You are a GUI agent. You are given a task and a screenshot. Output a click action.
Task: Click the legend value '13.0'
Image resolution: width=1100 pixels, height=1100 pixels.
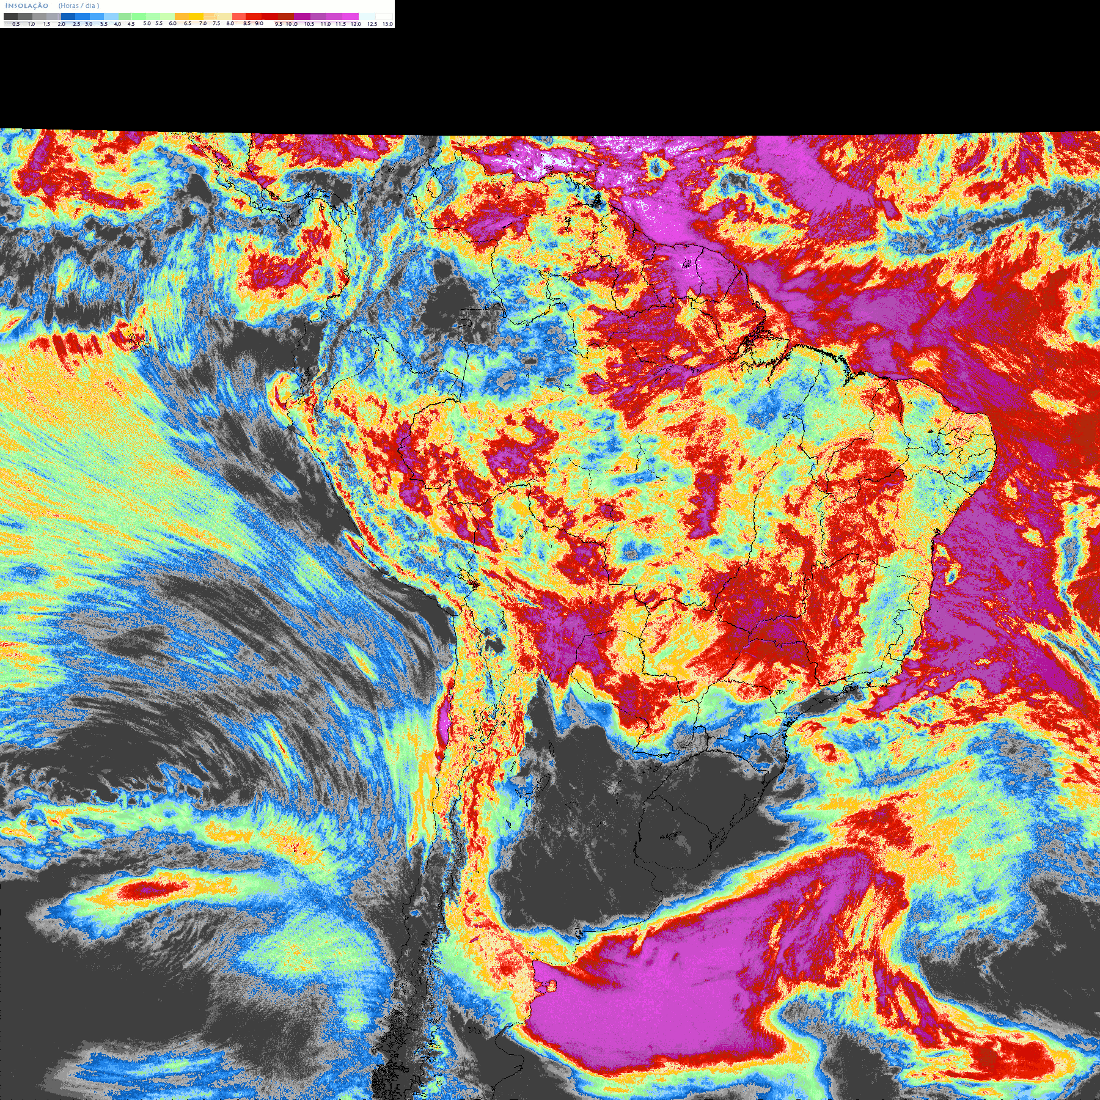(x=387, y=24)
